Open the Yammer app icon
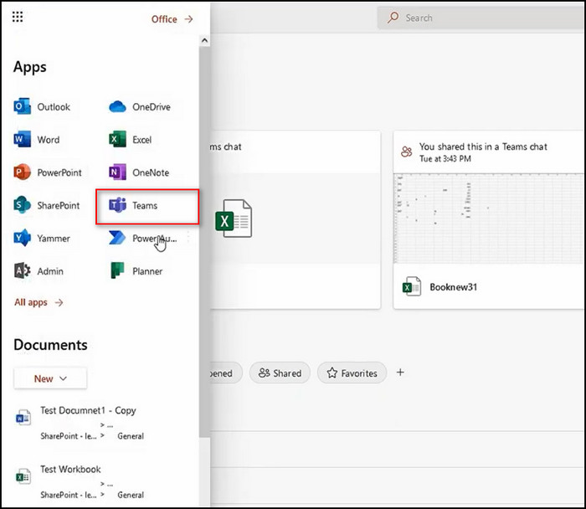The width and height of the screenshot is (586, 509). tap(22, 238)
